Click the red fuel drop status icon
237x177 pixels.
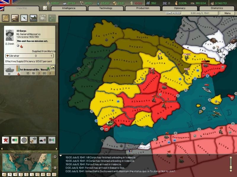point(22,46)
